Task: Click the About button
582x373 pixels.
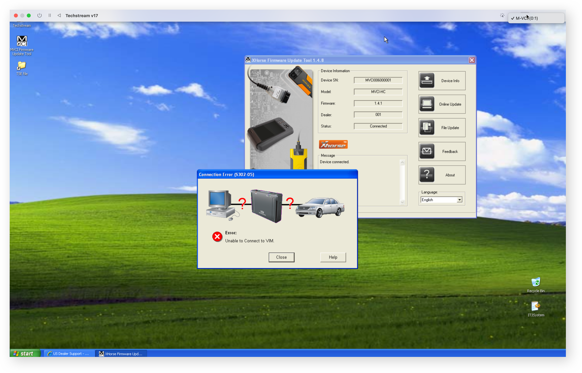Action: (442, 175)
